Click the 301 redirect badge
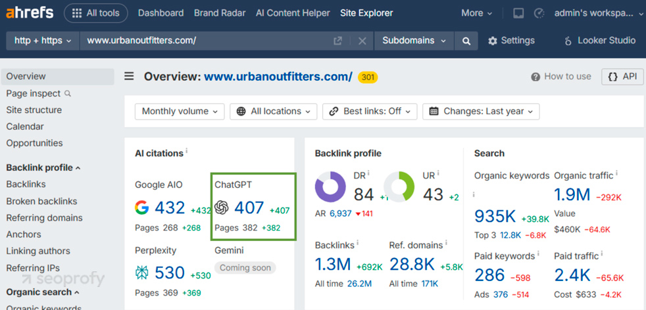The height and width of the screenshot is (310, 646). pos(368,77)
